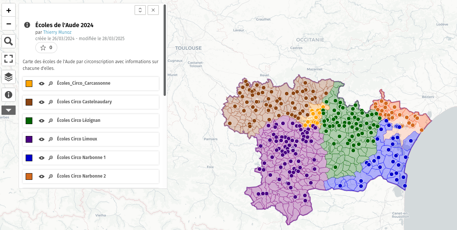Toggle visibility of Écoles Circo Lézignan

click(x=42, y=121)
